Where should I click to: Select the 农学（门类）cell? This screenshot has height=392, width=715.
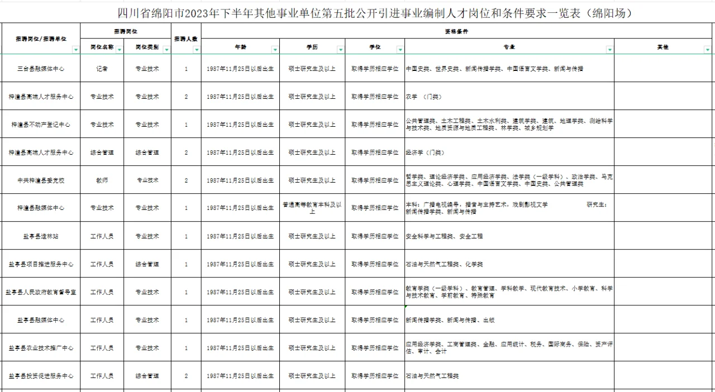[x=509, y=97]
